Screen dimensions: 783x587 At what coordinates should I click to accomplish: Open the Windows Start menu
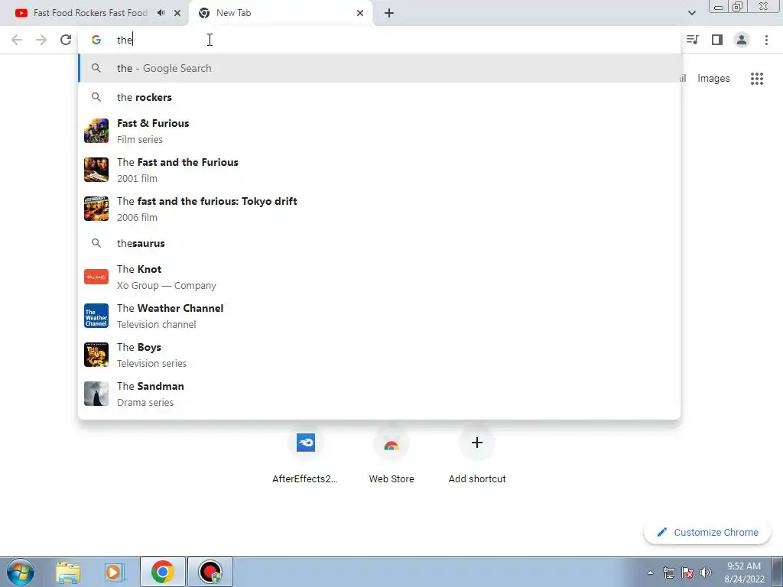(x=21, y=572)
